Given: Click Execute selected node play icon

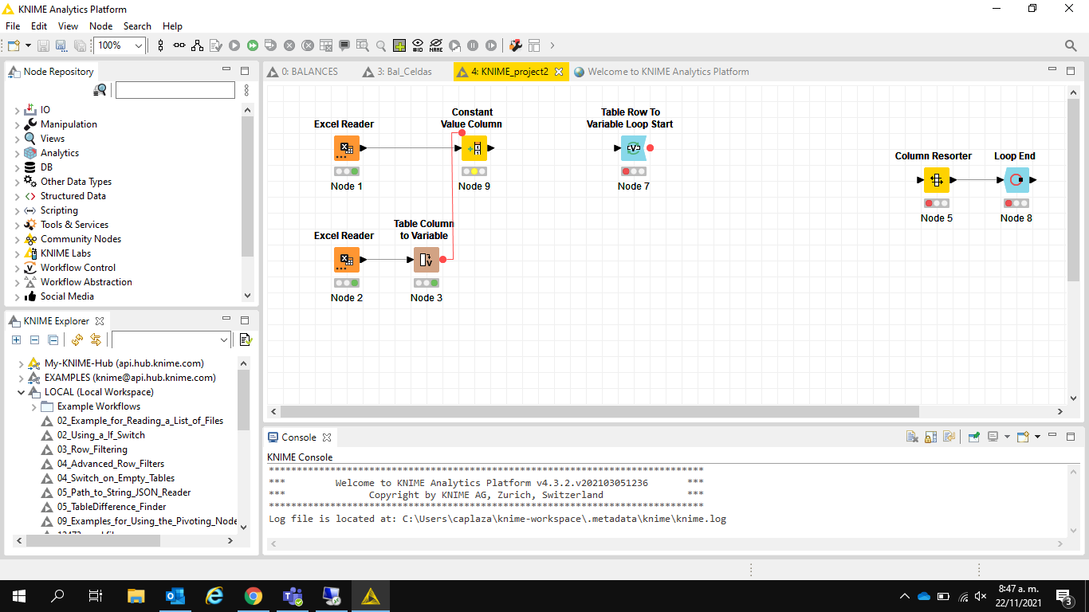Looking at the screenshot, I should [x=234, y=45].
